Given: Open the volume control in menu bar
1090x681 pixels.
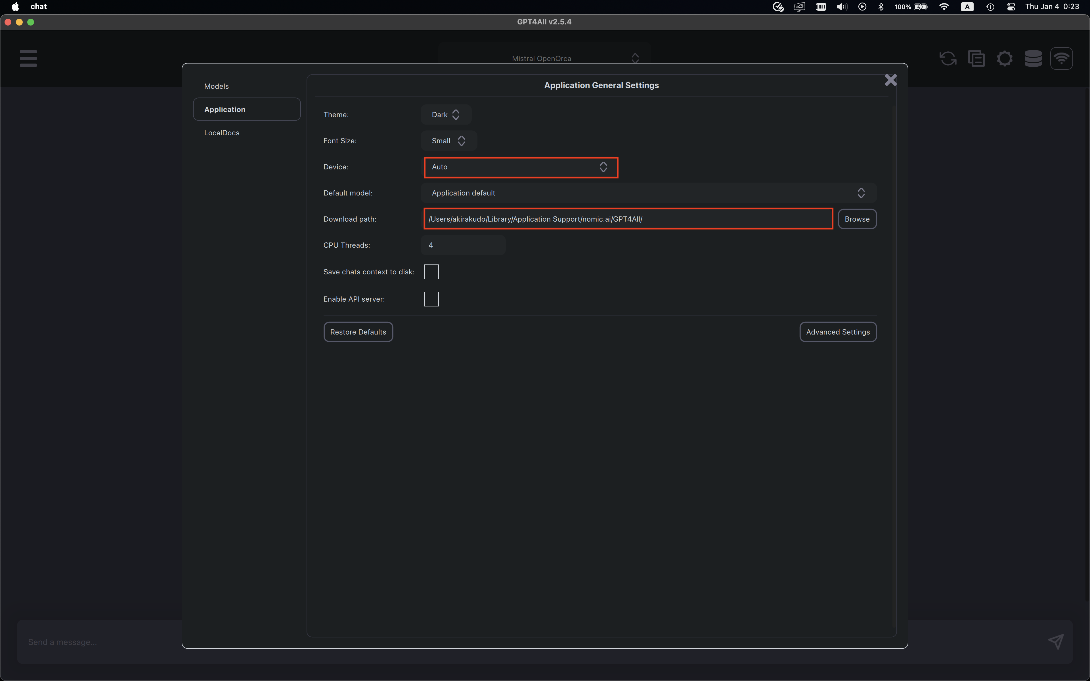Looking at the screenshot, I should point(841,7).
